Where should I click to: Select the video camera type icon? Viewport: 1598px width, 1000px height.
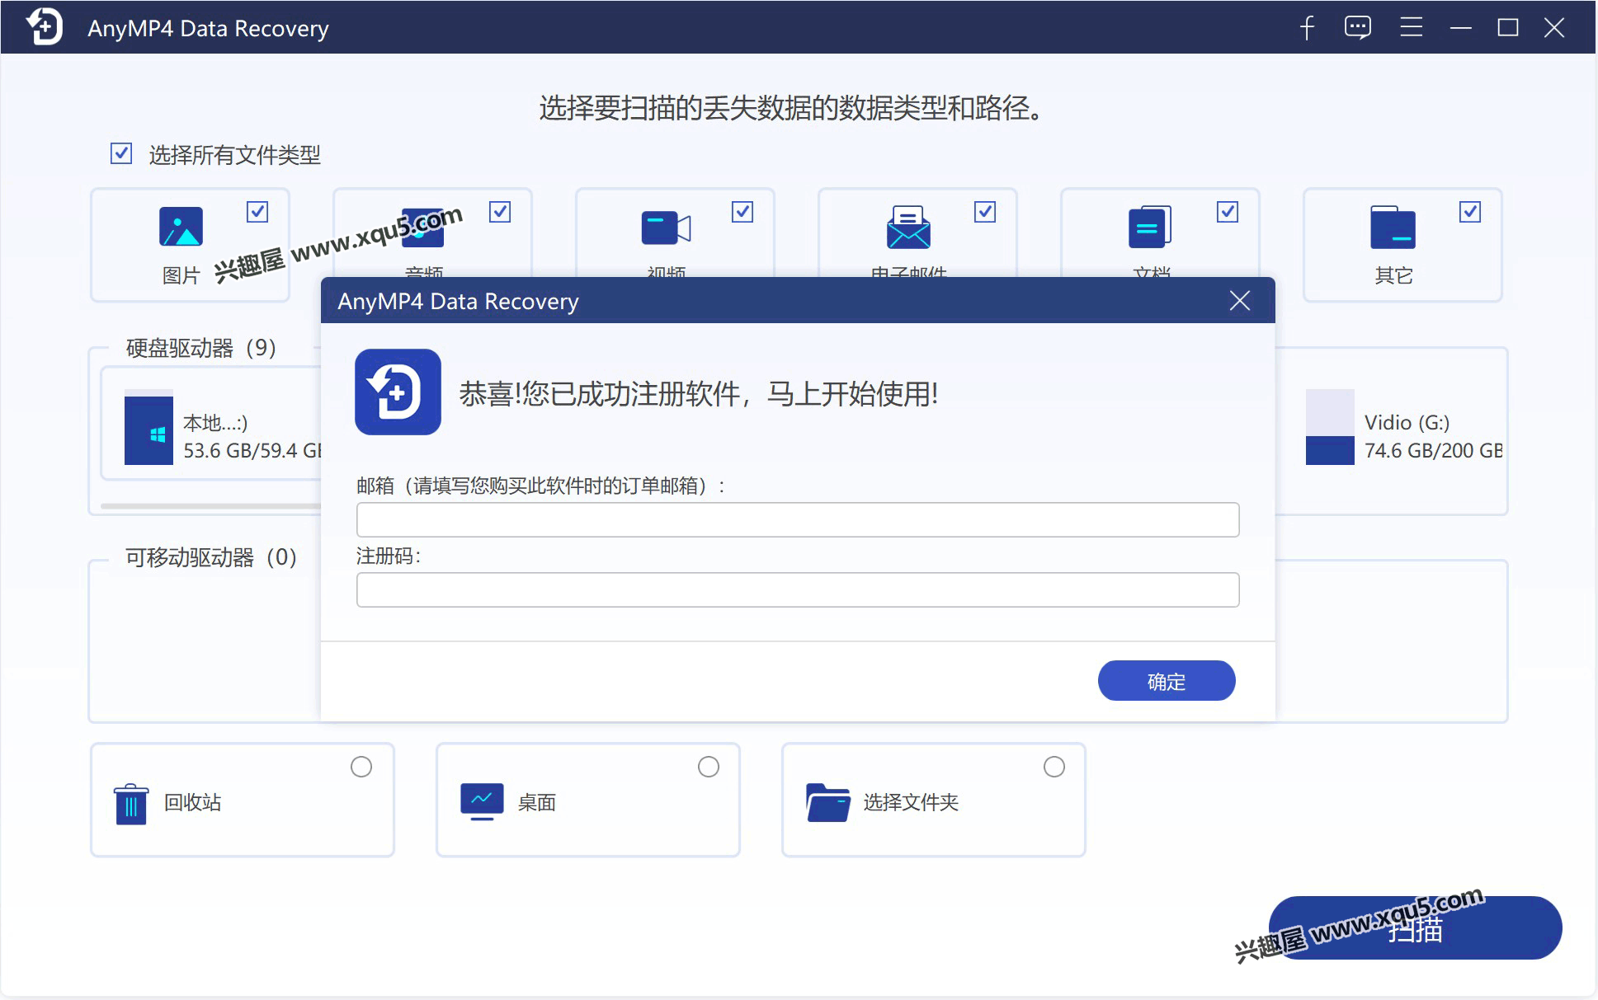666,228
